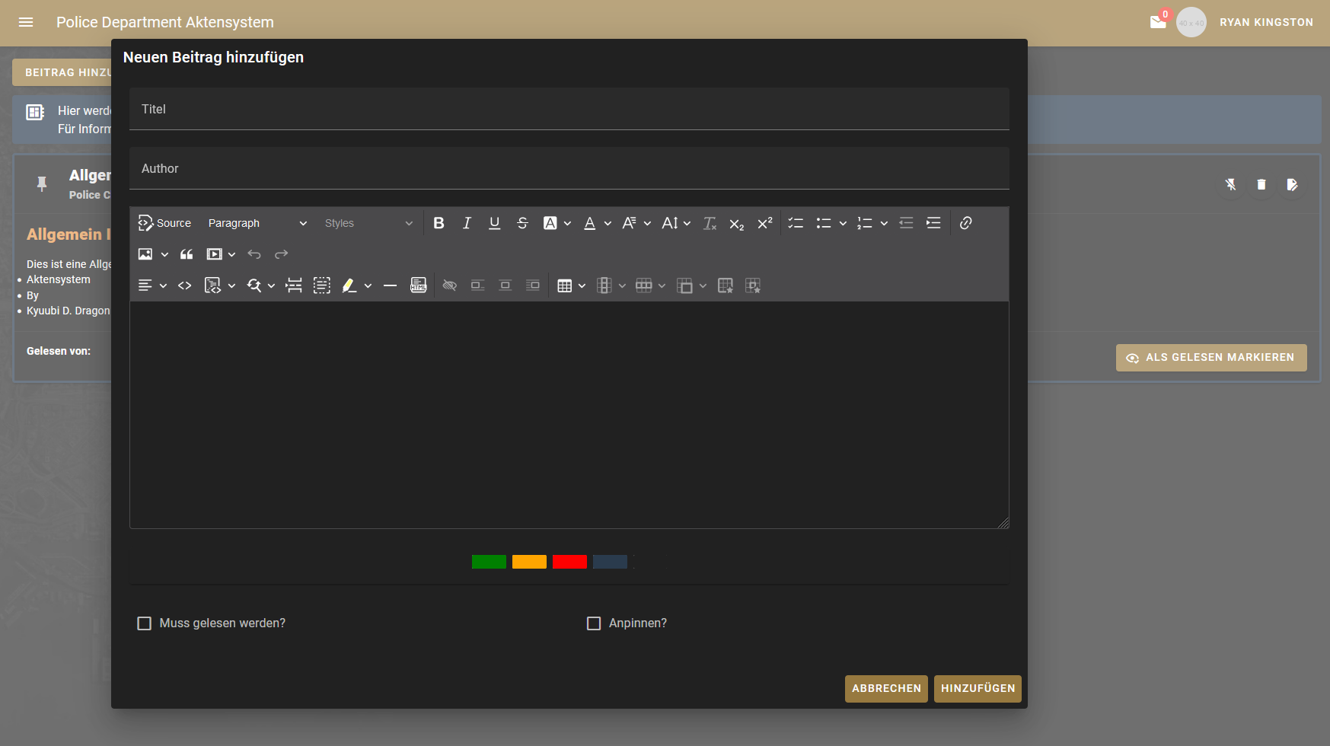Apply strikethrough formatting

(522, 223)
